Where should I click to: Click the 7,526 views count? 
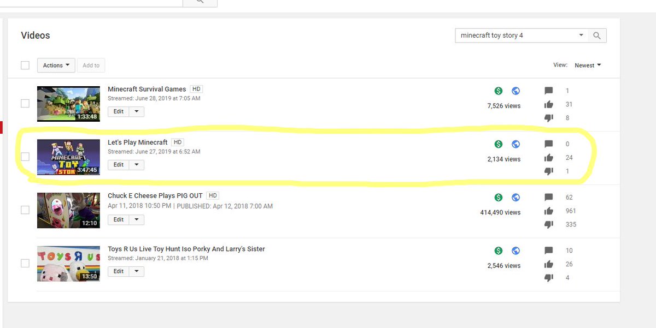[x=504, y=106]
